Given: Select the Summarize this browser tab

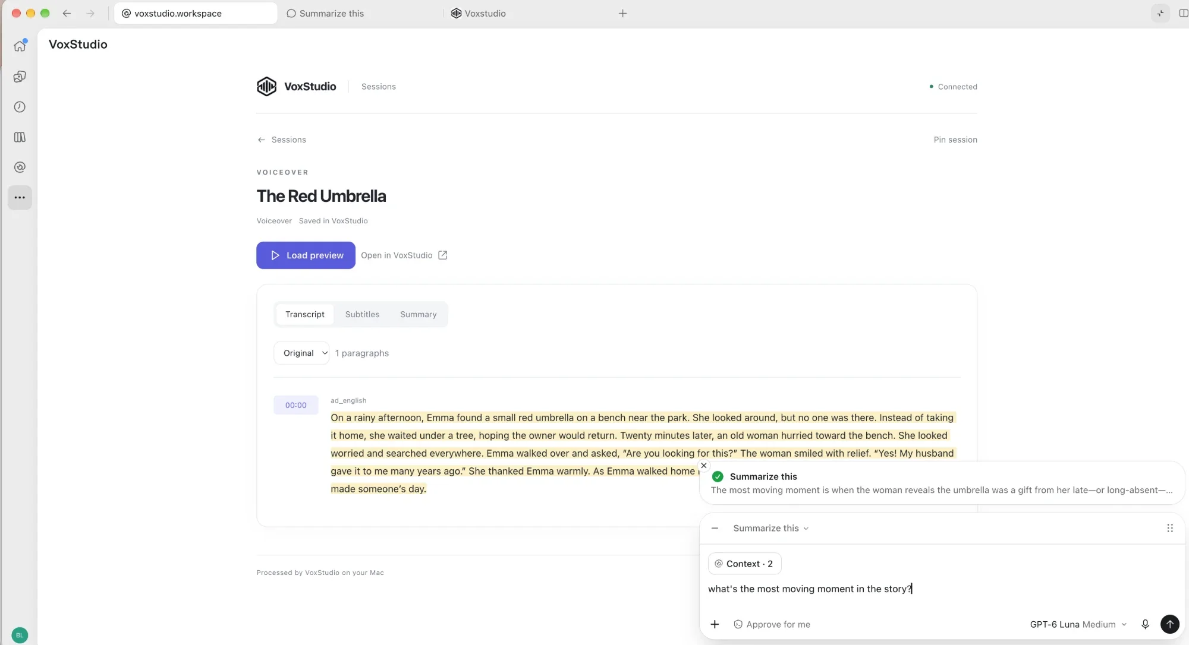Looking at the screenshot, I should (361, 13).
